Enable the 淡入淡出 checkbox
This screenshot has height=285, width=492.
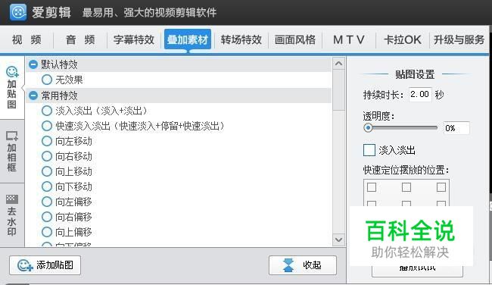pyautogui.click(x=369, y=150)
